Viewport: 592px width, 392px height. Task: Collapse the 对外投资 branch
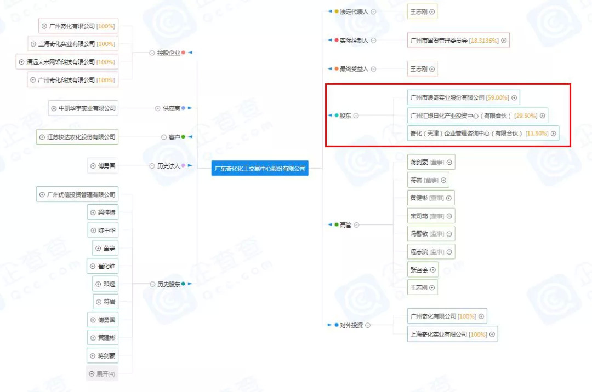tap(368, 325)
